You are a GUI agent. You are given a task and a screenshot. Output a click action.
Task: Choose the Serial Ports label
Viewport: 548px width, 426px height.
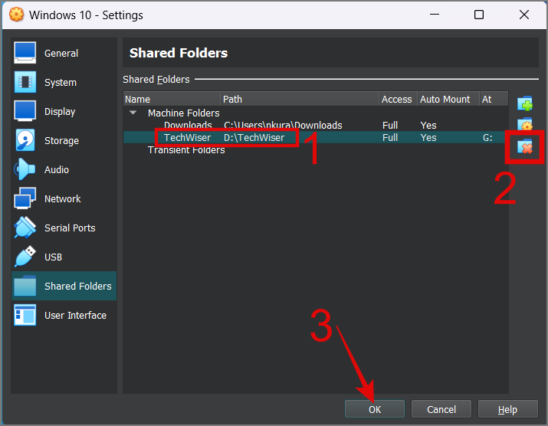click(70, 228)
